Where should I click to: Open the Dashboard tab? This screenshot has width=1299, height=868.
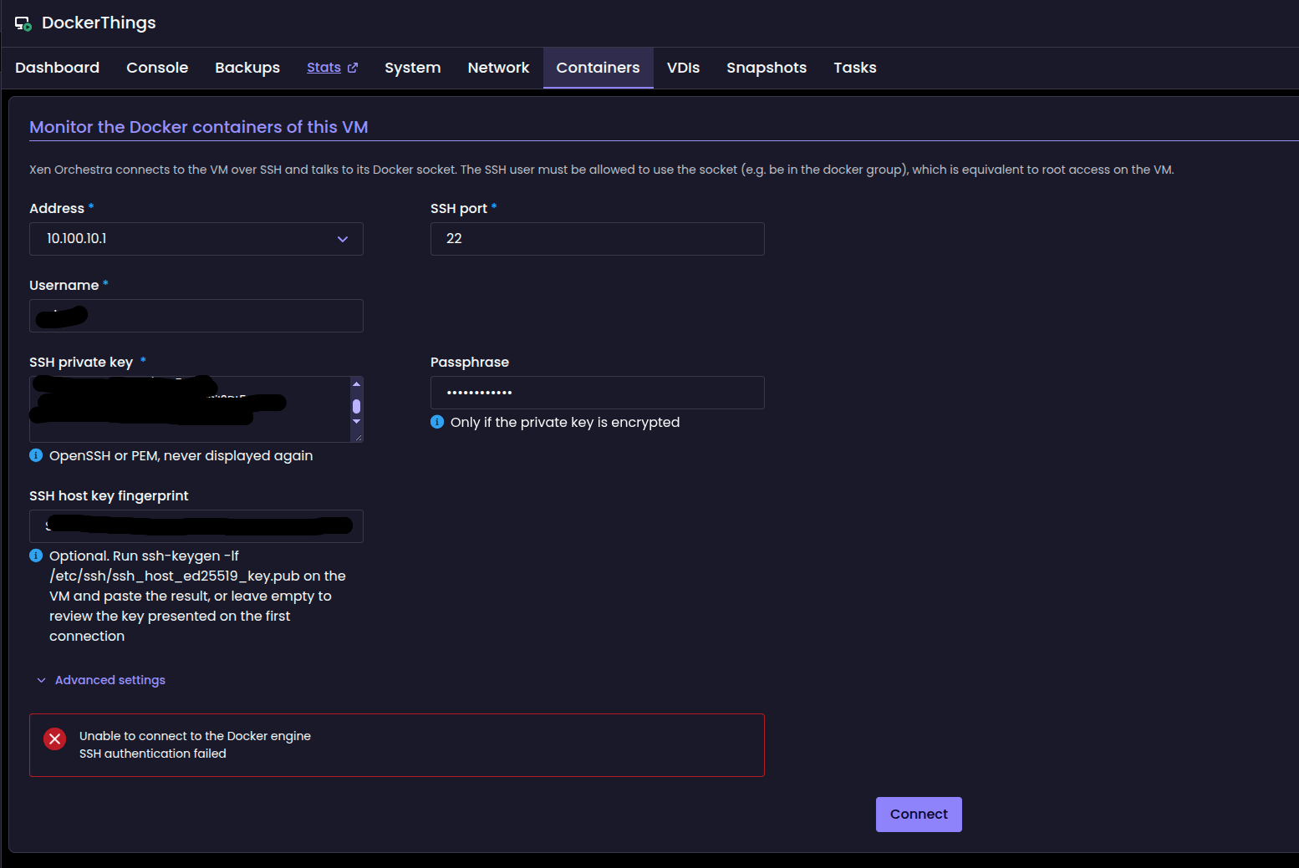pos(57,68)
